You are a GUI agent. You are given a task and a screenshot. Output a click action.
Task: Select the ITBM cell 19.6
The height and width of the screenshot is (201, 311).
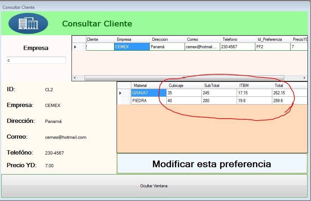point(254,101)
